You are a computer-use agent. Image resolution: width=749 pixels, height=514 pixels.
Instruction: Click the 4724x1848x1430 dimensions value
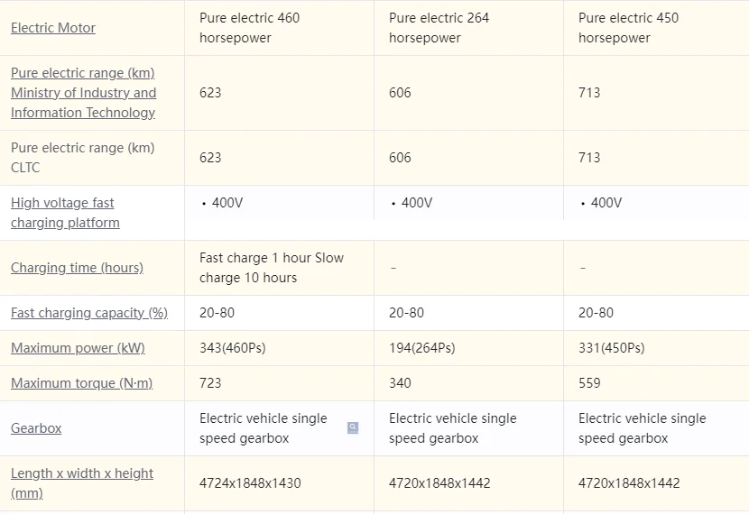[x=250, y=483]
